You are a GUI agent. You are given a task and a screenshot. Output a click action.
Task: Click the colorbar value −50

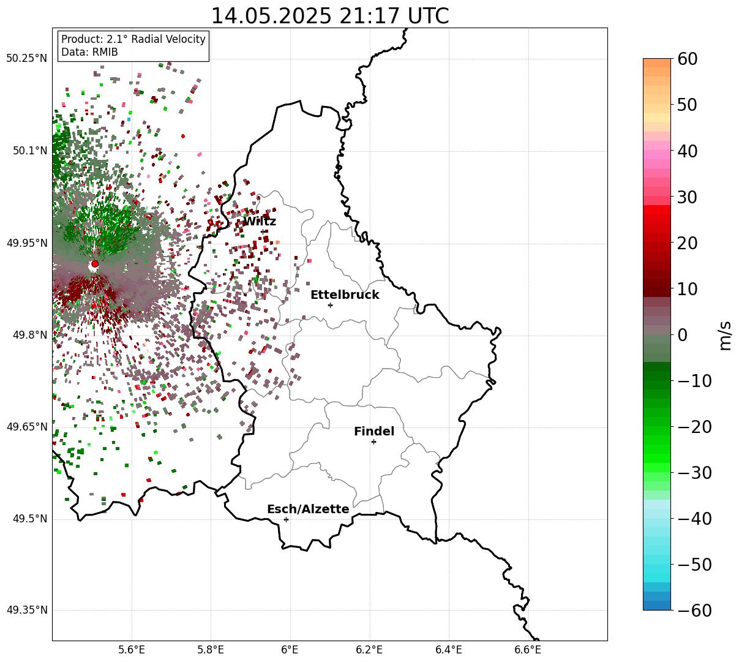coord(695,565)
